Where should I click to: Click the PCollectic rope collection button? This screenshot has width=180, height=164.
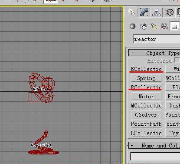click(146, 87)
